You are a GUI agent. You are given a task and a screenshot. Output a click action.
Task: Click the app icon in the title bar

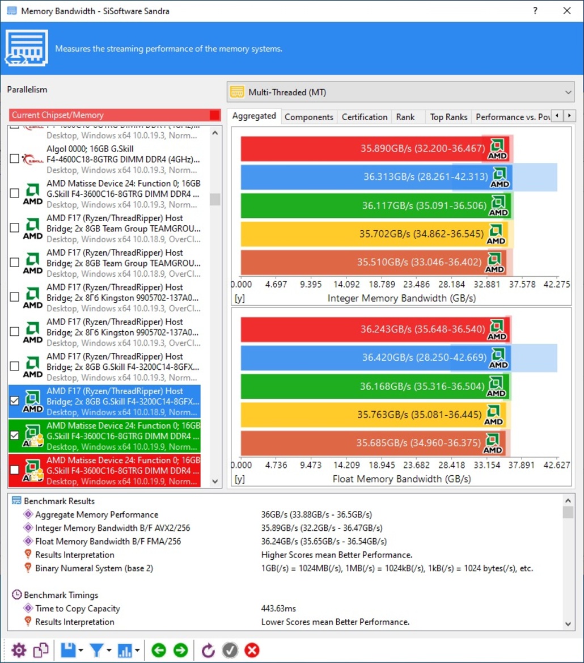(12, 11)
